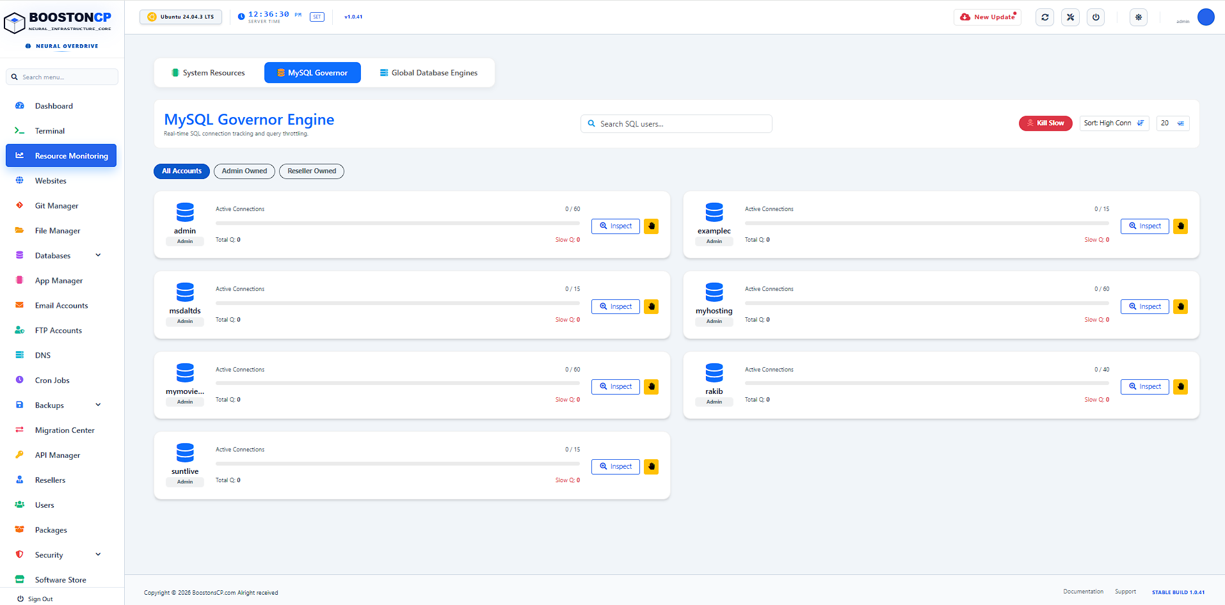The image size is (1225, 605).
Task: Filter by Reseller Owned accounts
Action: point(312,171)
